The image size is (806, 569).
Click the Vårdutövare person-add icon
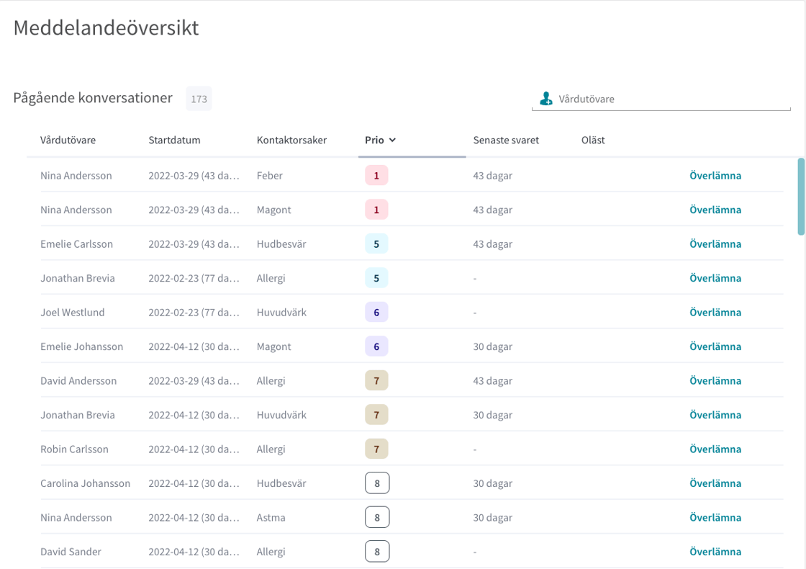pos(546,98)
